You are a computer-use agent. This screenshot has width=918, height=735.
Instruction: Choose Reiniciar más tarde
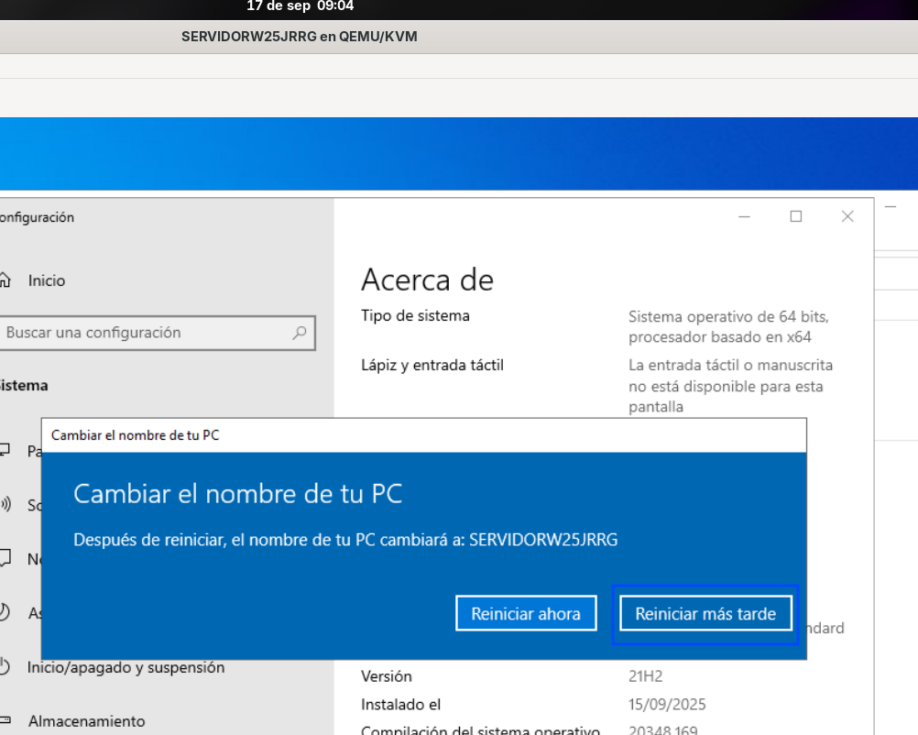(x=705, y=613)
